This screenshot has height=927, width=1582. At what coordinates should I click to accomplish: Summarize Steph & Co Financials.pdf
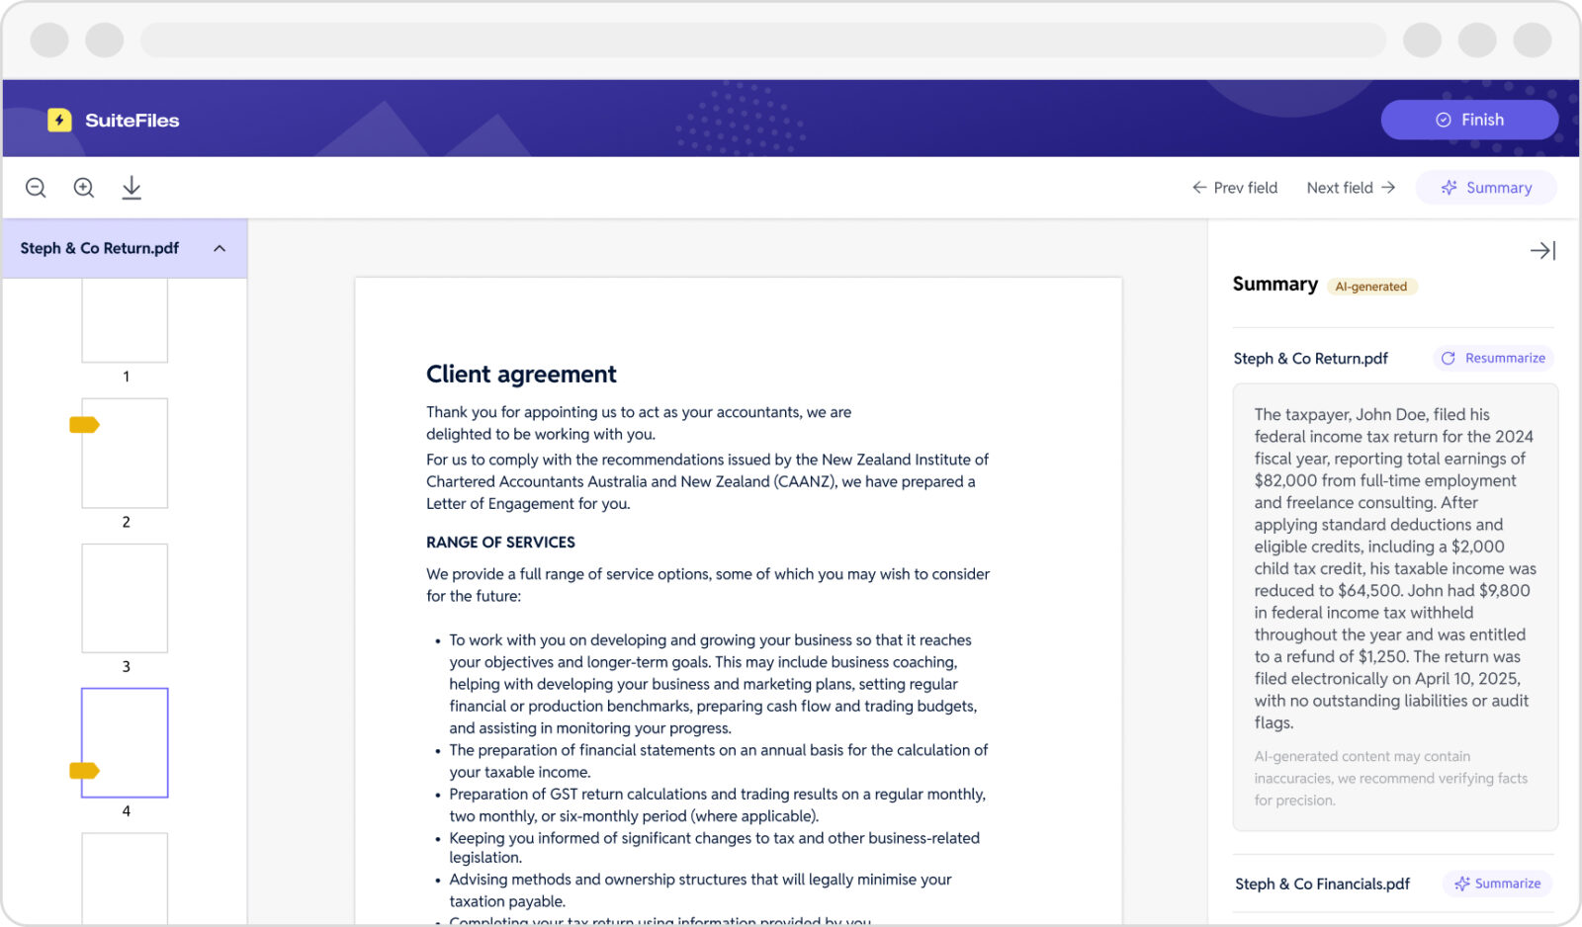(x=1497, y=884)
